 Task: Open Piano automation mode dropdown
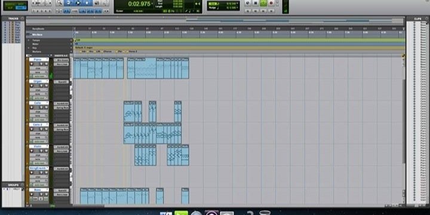[40, 76]
